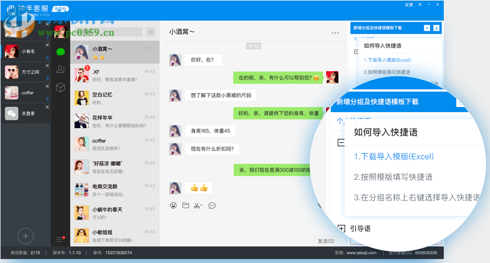Switch to 方寸之间 account
Image resolution: width=490 pixels, height=263 pixels.
[x=26, y=72]
